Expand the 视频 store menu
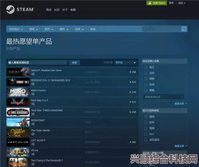 79,29
